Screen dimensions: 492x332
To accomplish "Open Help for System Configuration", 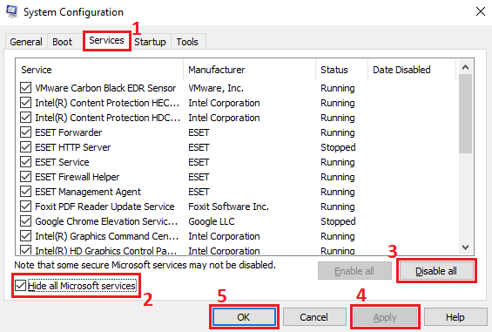I will (x=455, y=317).
